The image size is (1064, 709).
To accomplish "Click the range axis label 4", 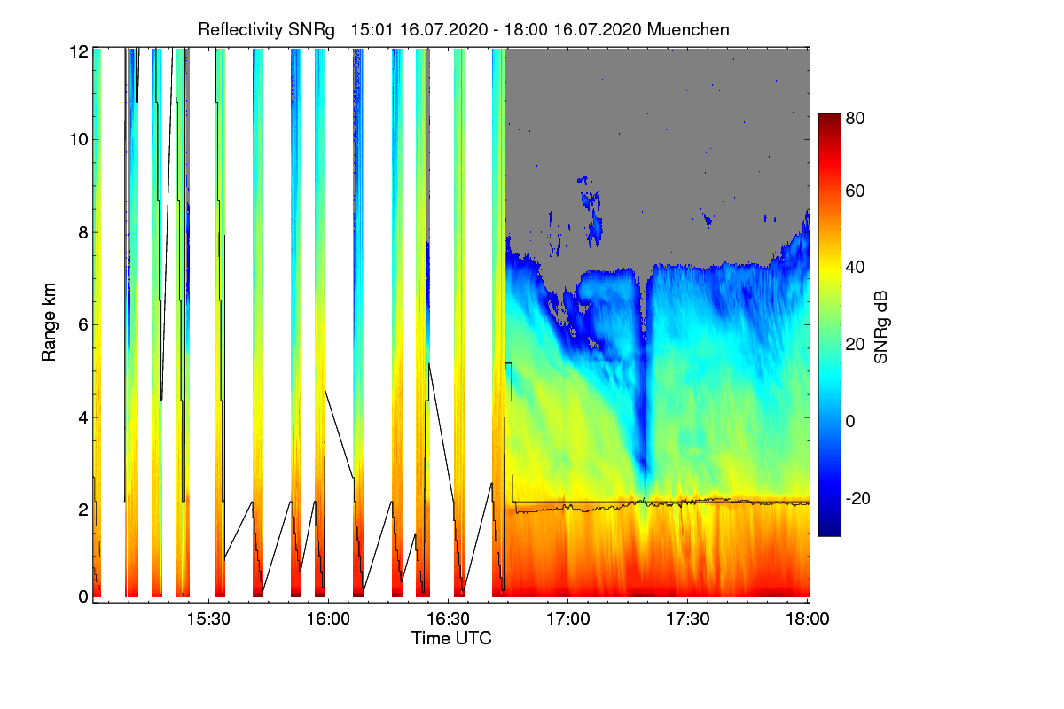I will click(82, 417).
